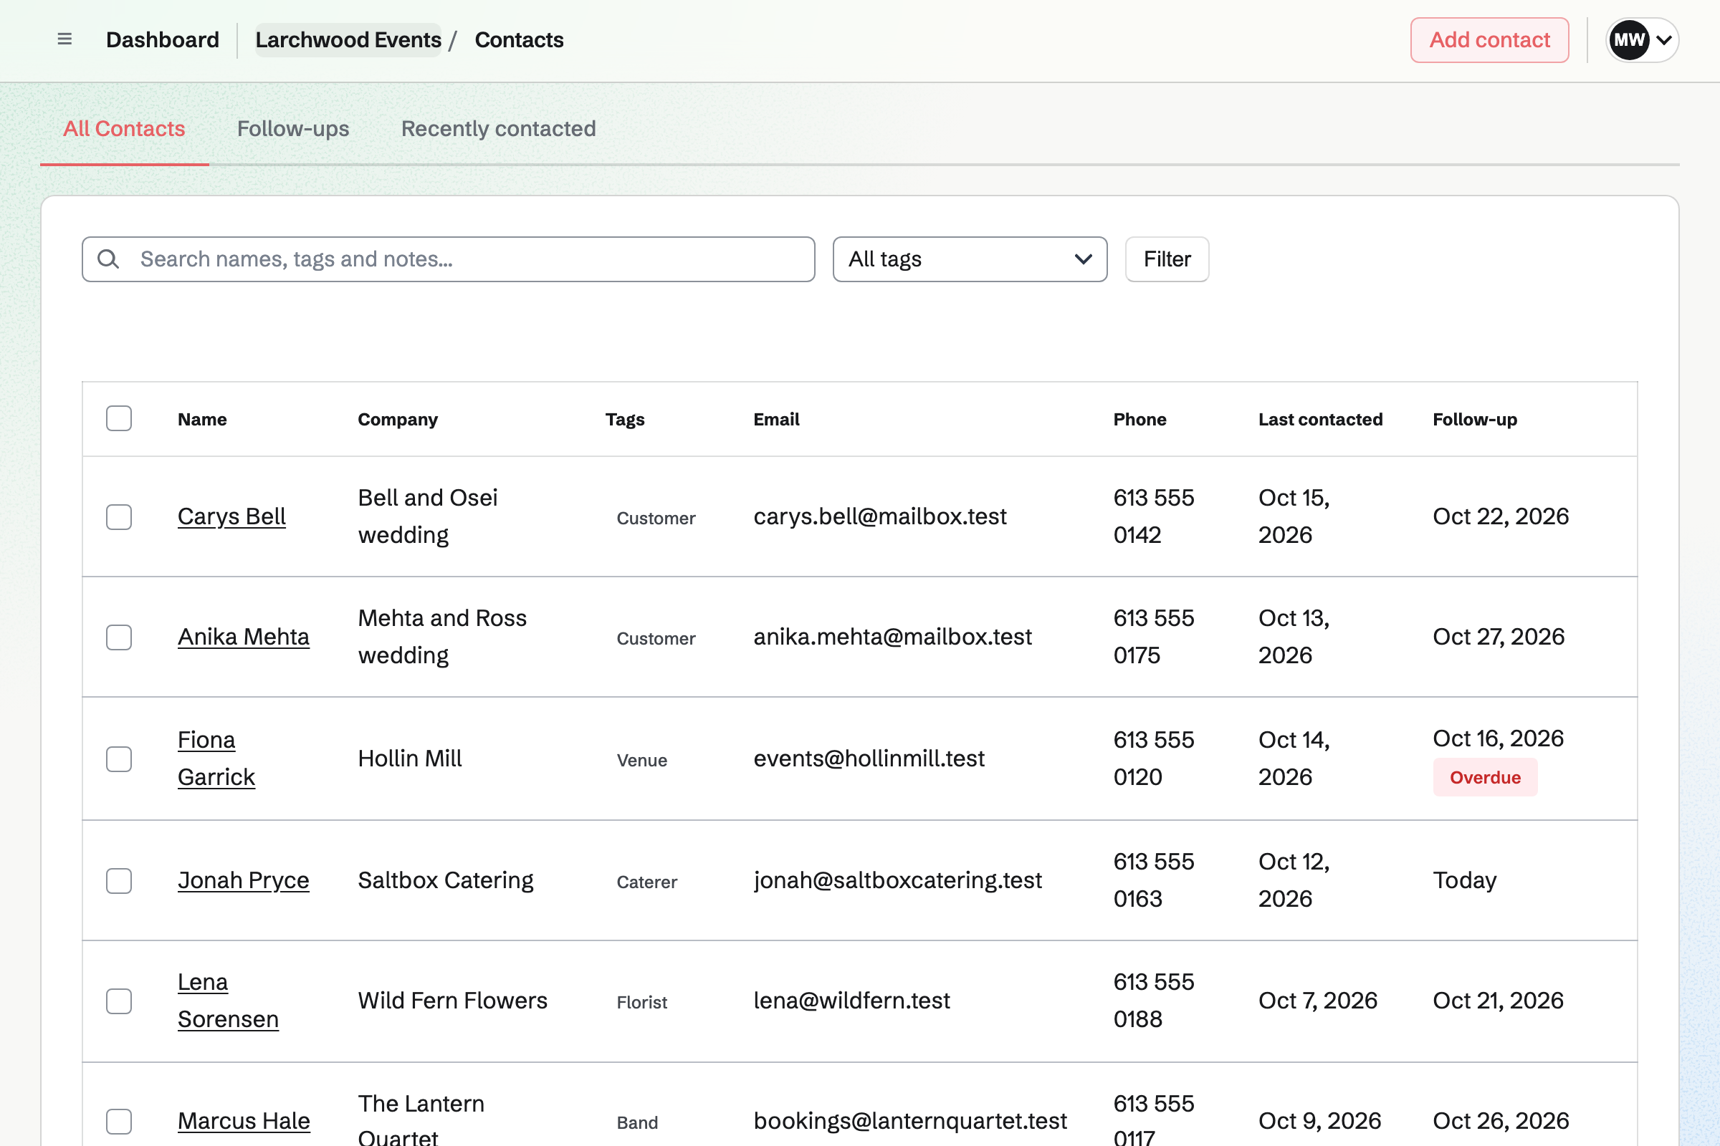Open Anika Mehta's contact page
Screen dimensions: 1720x1146
[244, 637]
